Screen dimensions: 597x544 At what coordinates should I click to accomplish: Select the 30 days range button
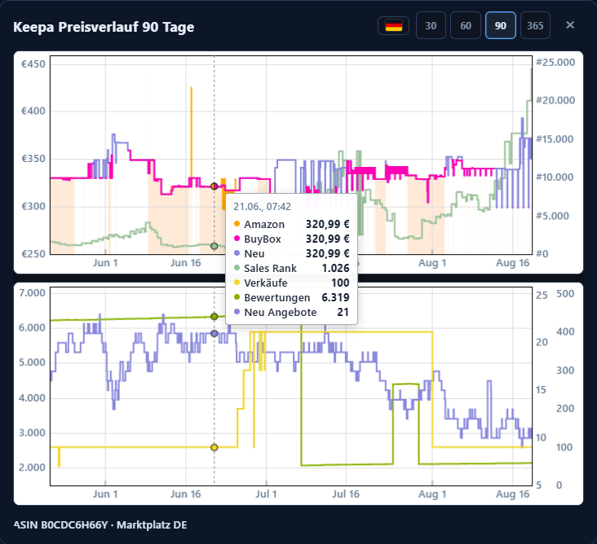click(x=431, y=25)
